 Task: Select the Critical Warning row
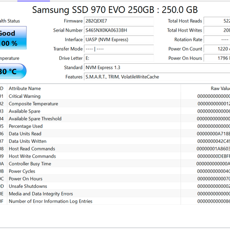coord(115,96)
